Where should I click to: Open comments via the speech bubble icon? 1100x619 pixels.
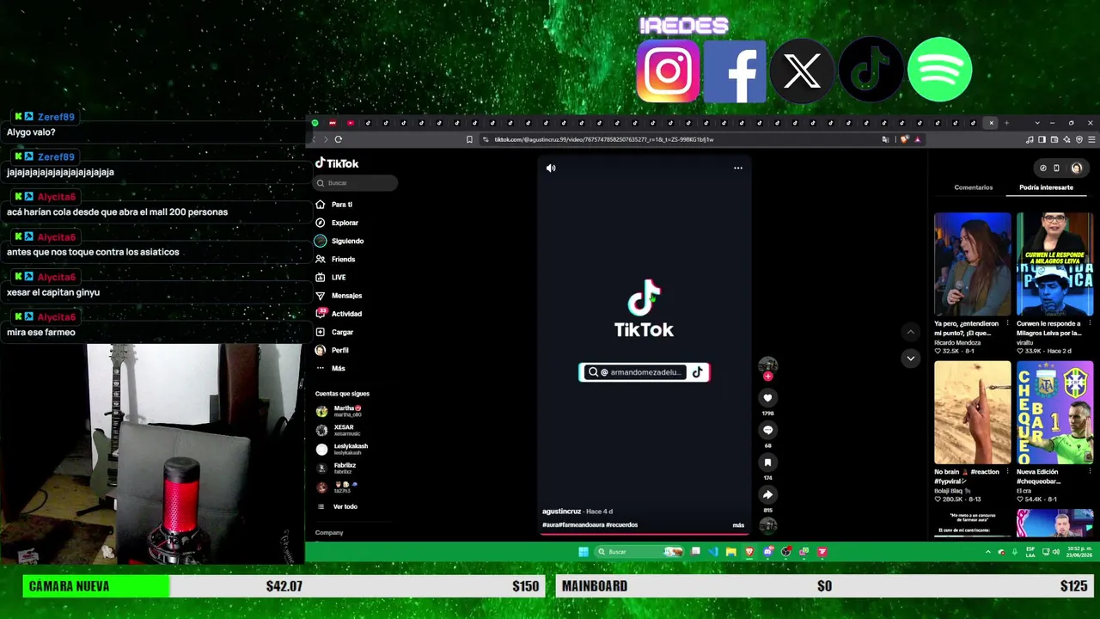(767, 430)
